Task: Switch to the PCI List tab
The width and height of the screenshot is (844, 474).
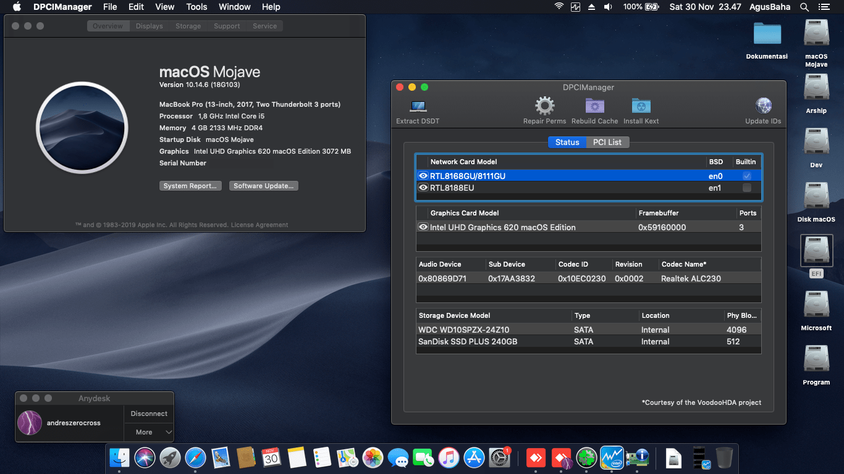Action: [x=607, y=142]
